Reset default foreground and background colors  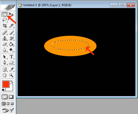[x=3, y=90]
